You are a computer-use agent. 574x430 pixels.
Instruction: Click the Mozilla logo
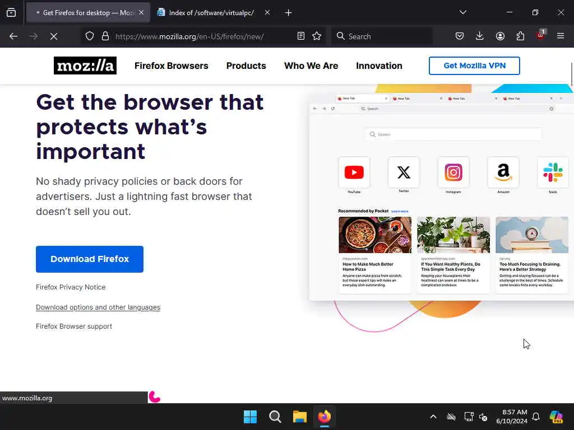pos(85,66)
